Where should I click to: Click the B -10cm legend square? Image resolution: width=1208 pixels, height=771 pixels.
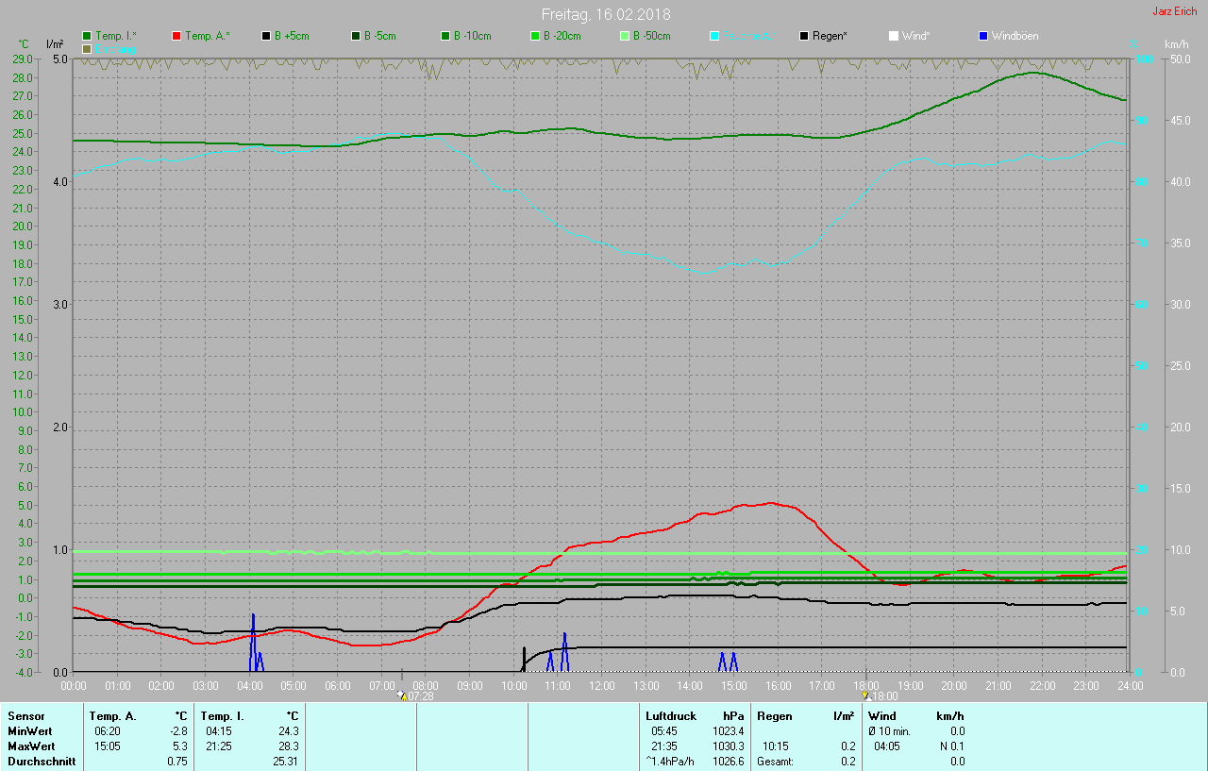[x=445, y=36]
